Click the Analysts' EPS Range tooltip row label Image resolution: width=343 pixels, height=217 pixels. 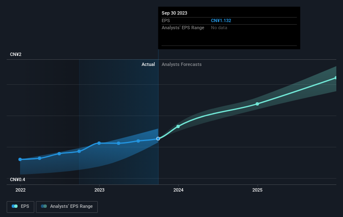pyautogui.click(x=183, y=28)
